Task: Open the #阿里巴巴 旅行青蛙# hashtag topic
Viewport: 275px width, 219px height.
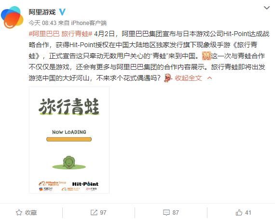Action: tap(60, 34)
